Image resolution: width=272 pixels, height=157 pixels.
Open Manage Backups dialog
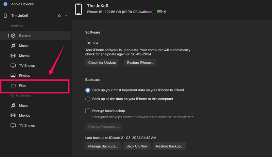[103, 146]
